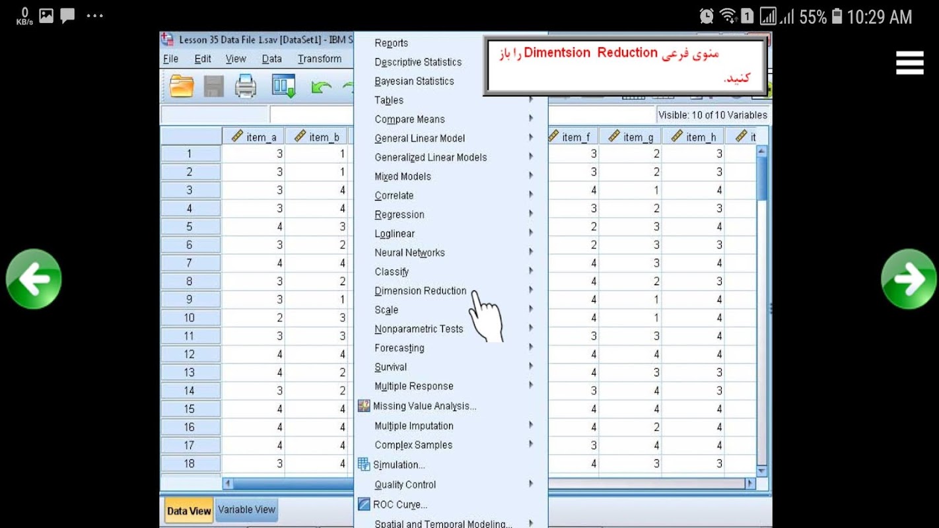Open the Transform menu
The image size is (939, 528).
click(320, 59)
